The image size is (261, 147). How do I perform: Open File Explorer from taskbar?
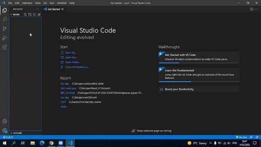click(33, 143)
